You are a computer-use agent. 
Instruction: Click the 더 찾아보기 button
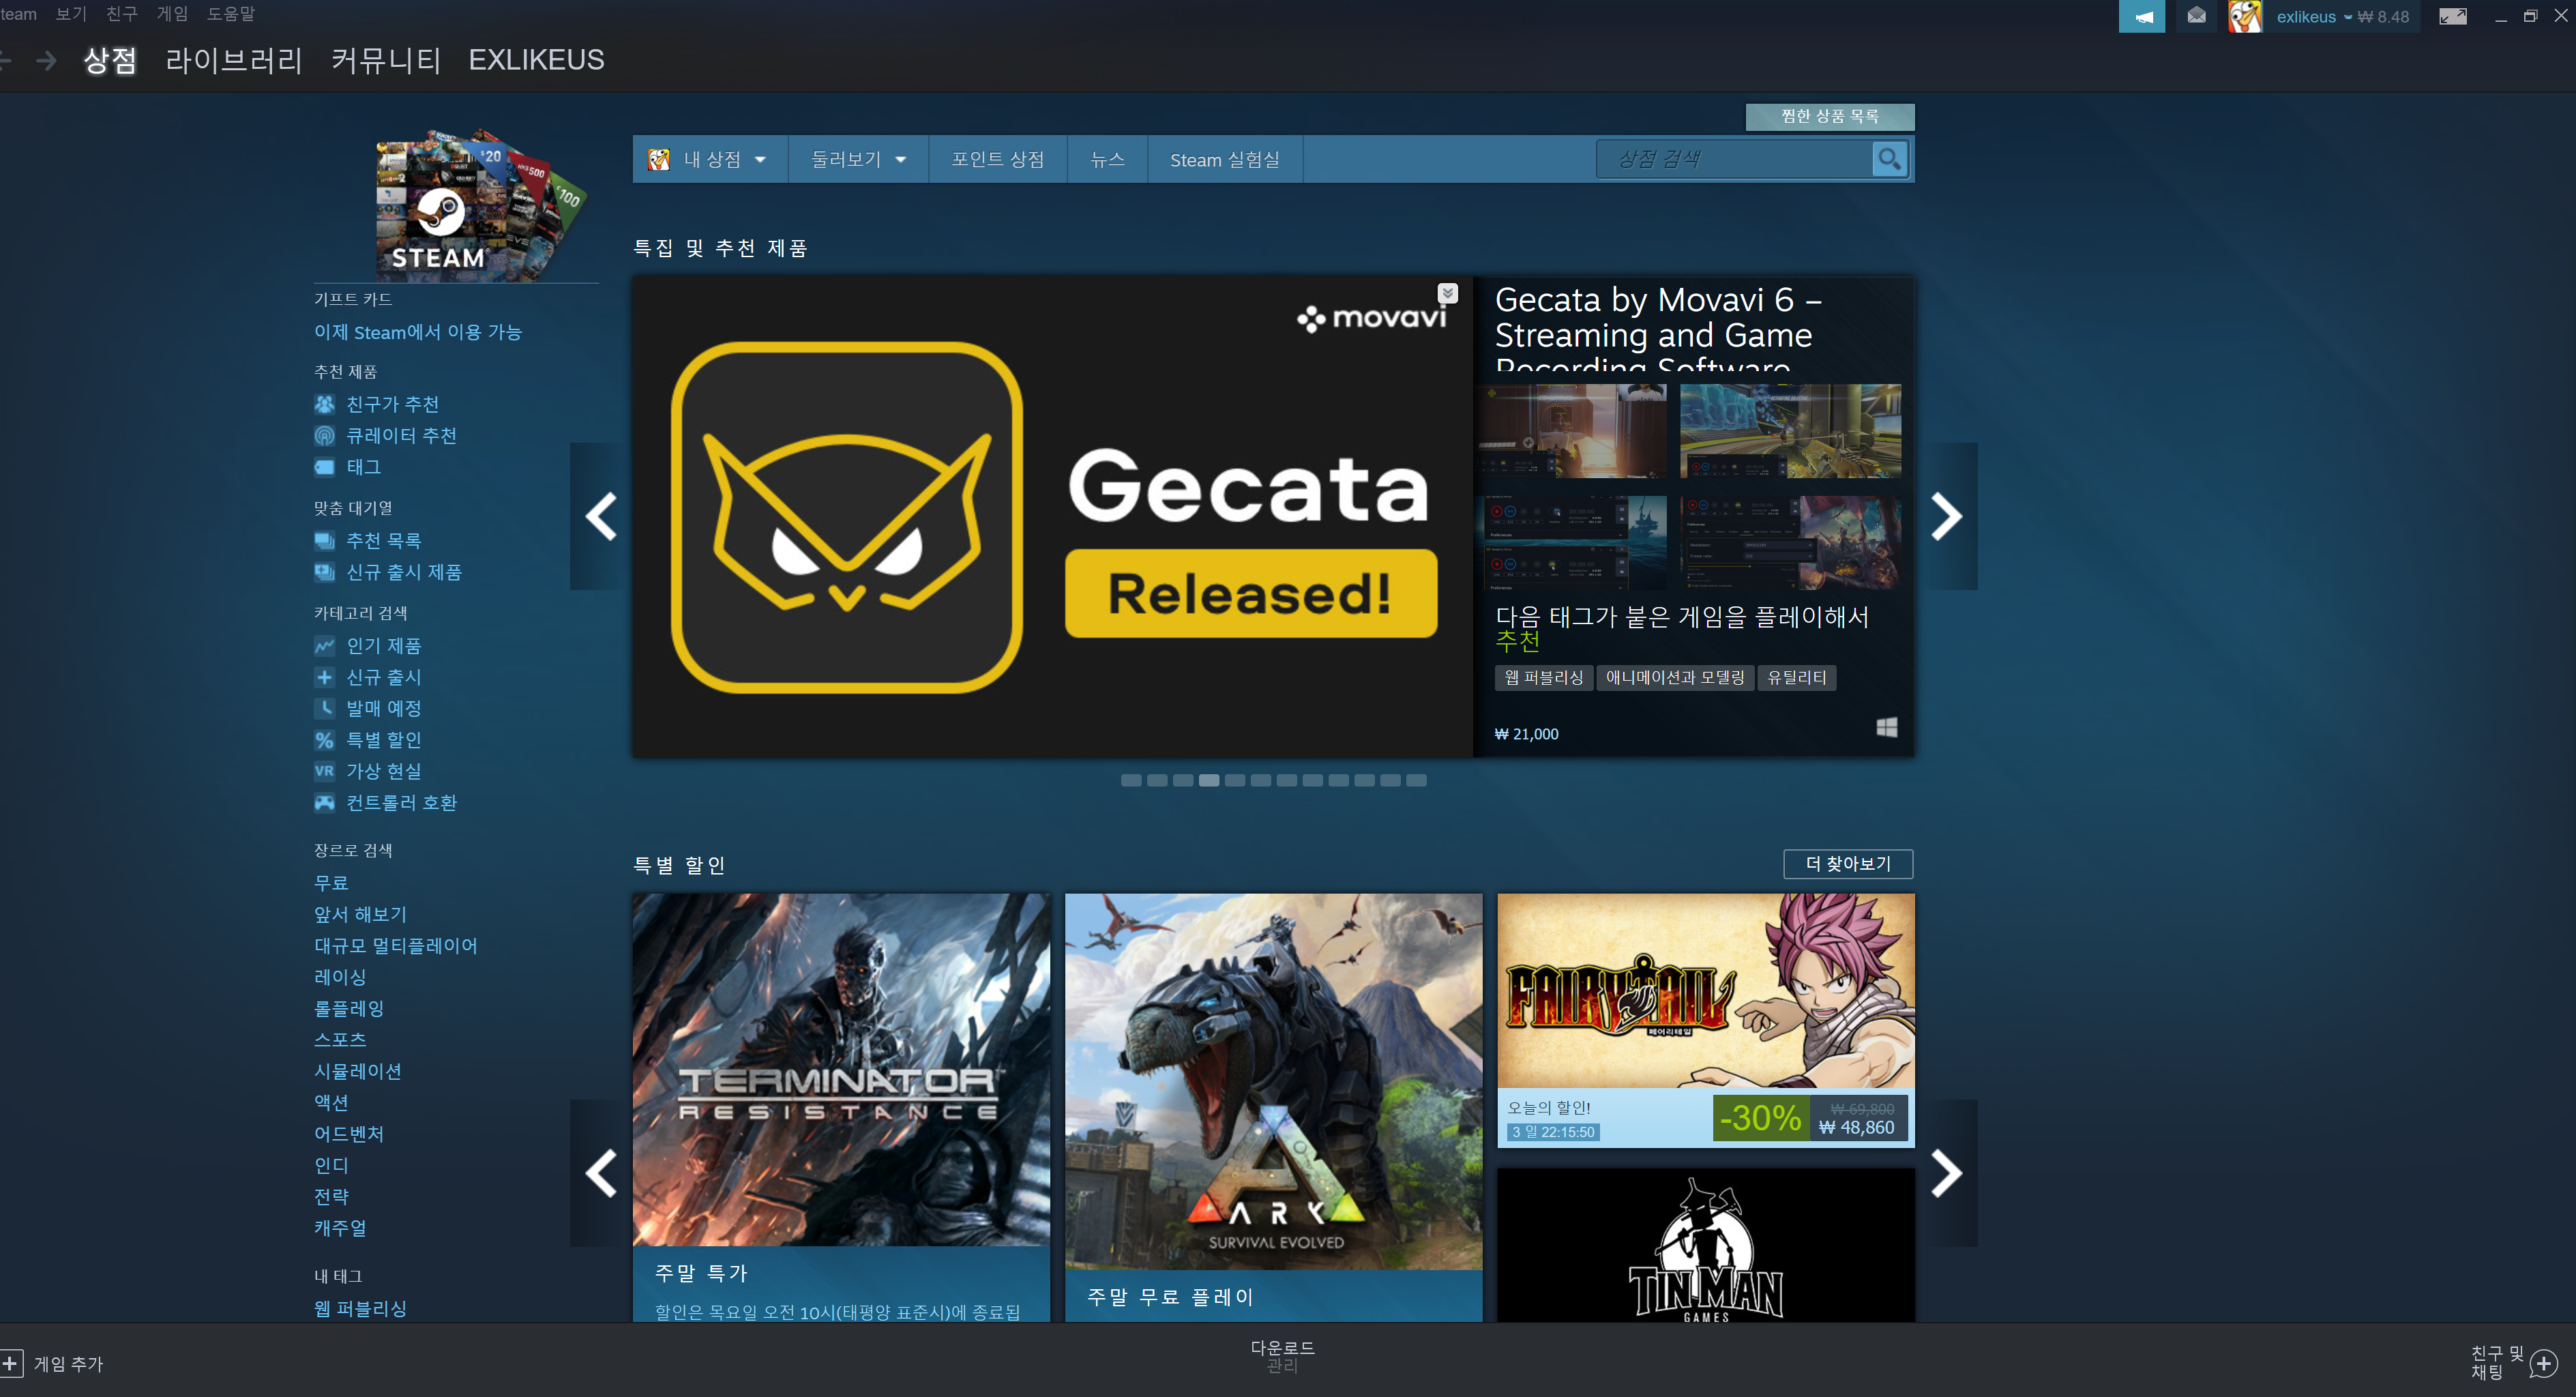(x=1847, y=863)
